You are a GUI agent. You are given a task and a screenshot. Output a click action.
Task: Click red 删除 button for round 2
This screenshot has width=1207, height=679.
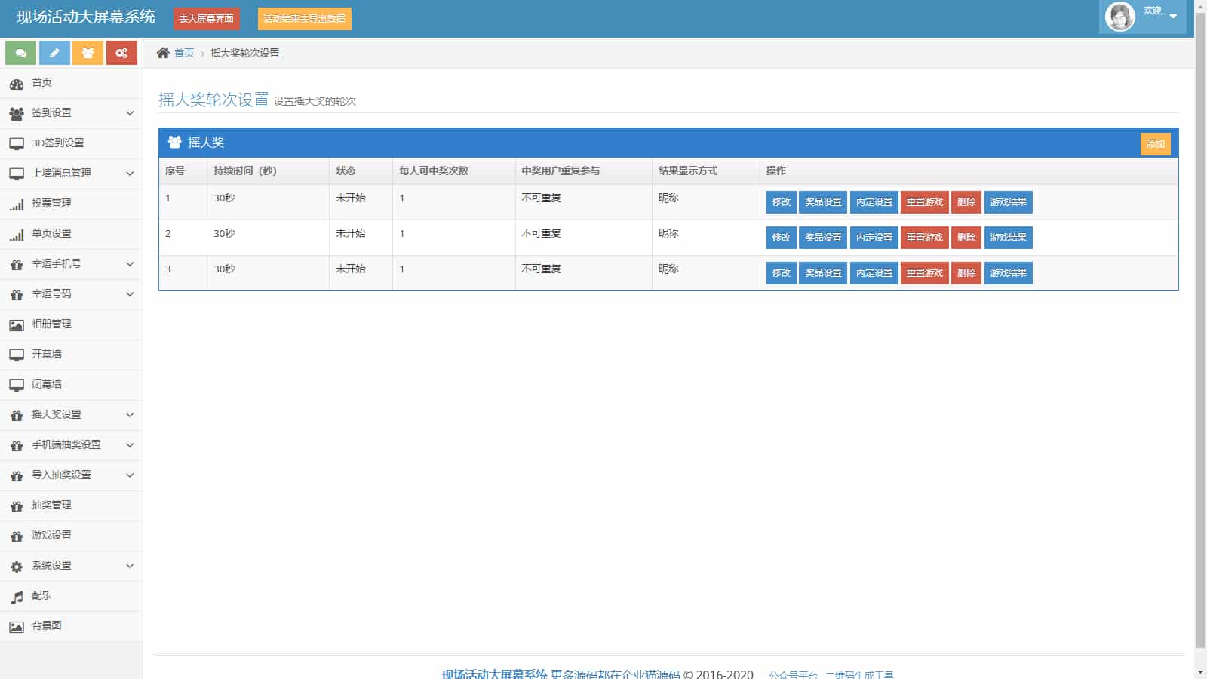tap(966, 238)
